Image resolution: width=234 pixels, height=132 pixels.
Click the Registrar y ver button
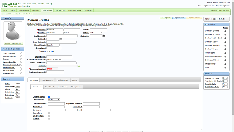coord(179,18)
